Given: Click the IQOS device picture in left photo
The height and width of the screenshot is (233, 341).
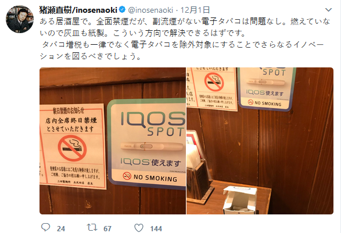Looking at the screenshot, I should (152, 146).
